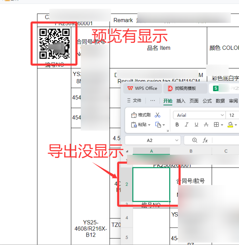Open the 公式 (Formulas) ribbon tab

[207, 101]
